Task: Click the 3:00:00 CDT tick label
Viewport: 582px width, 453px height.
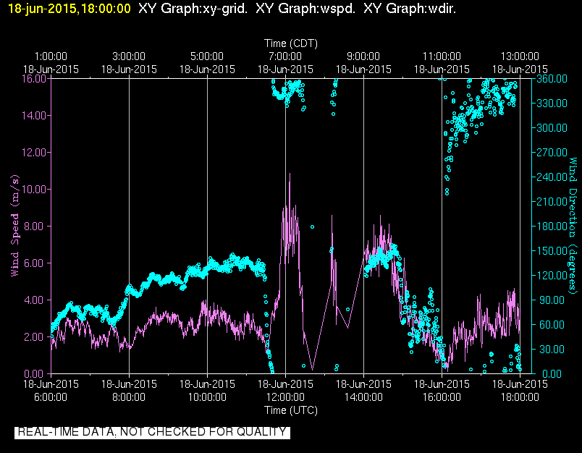Action: [129, 56]
